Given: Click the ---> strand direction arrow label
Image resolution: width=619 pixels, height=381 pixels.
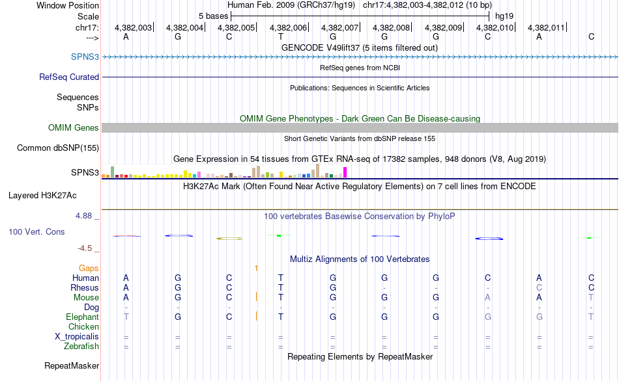Looking at the screenshot, I should (x=93, y=38).
